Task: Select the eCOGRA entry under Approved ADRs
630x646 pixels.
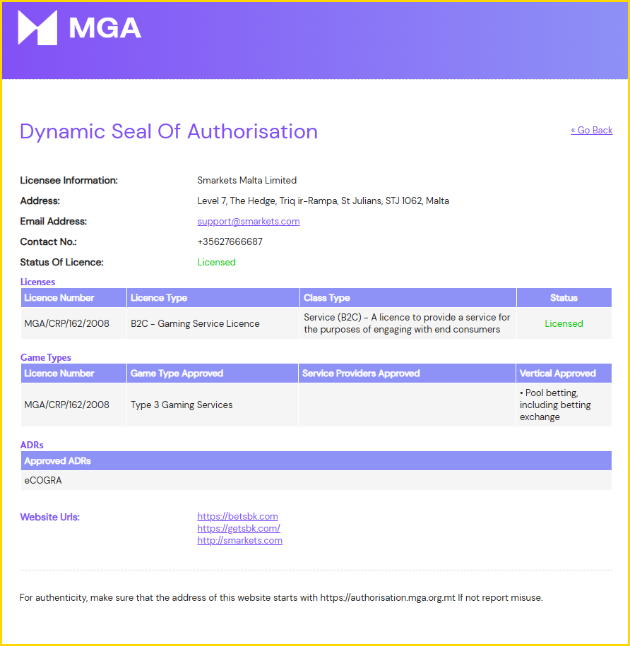Action: click(x=43, y=480)
